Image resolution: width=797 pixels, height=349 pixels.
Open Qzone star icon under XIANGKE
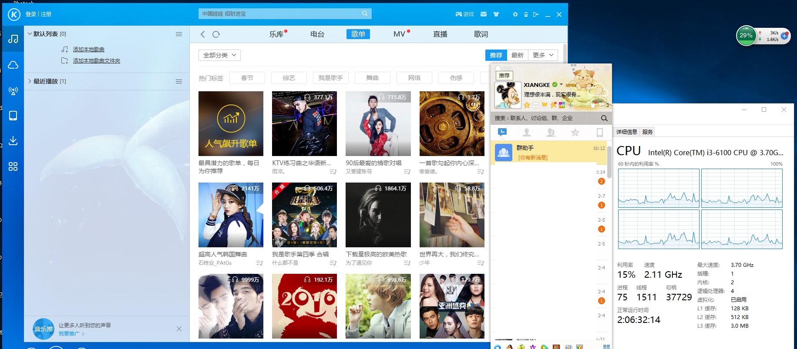pos(527,105)
